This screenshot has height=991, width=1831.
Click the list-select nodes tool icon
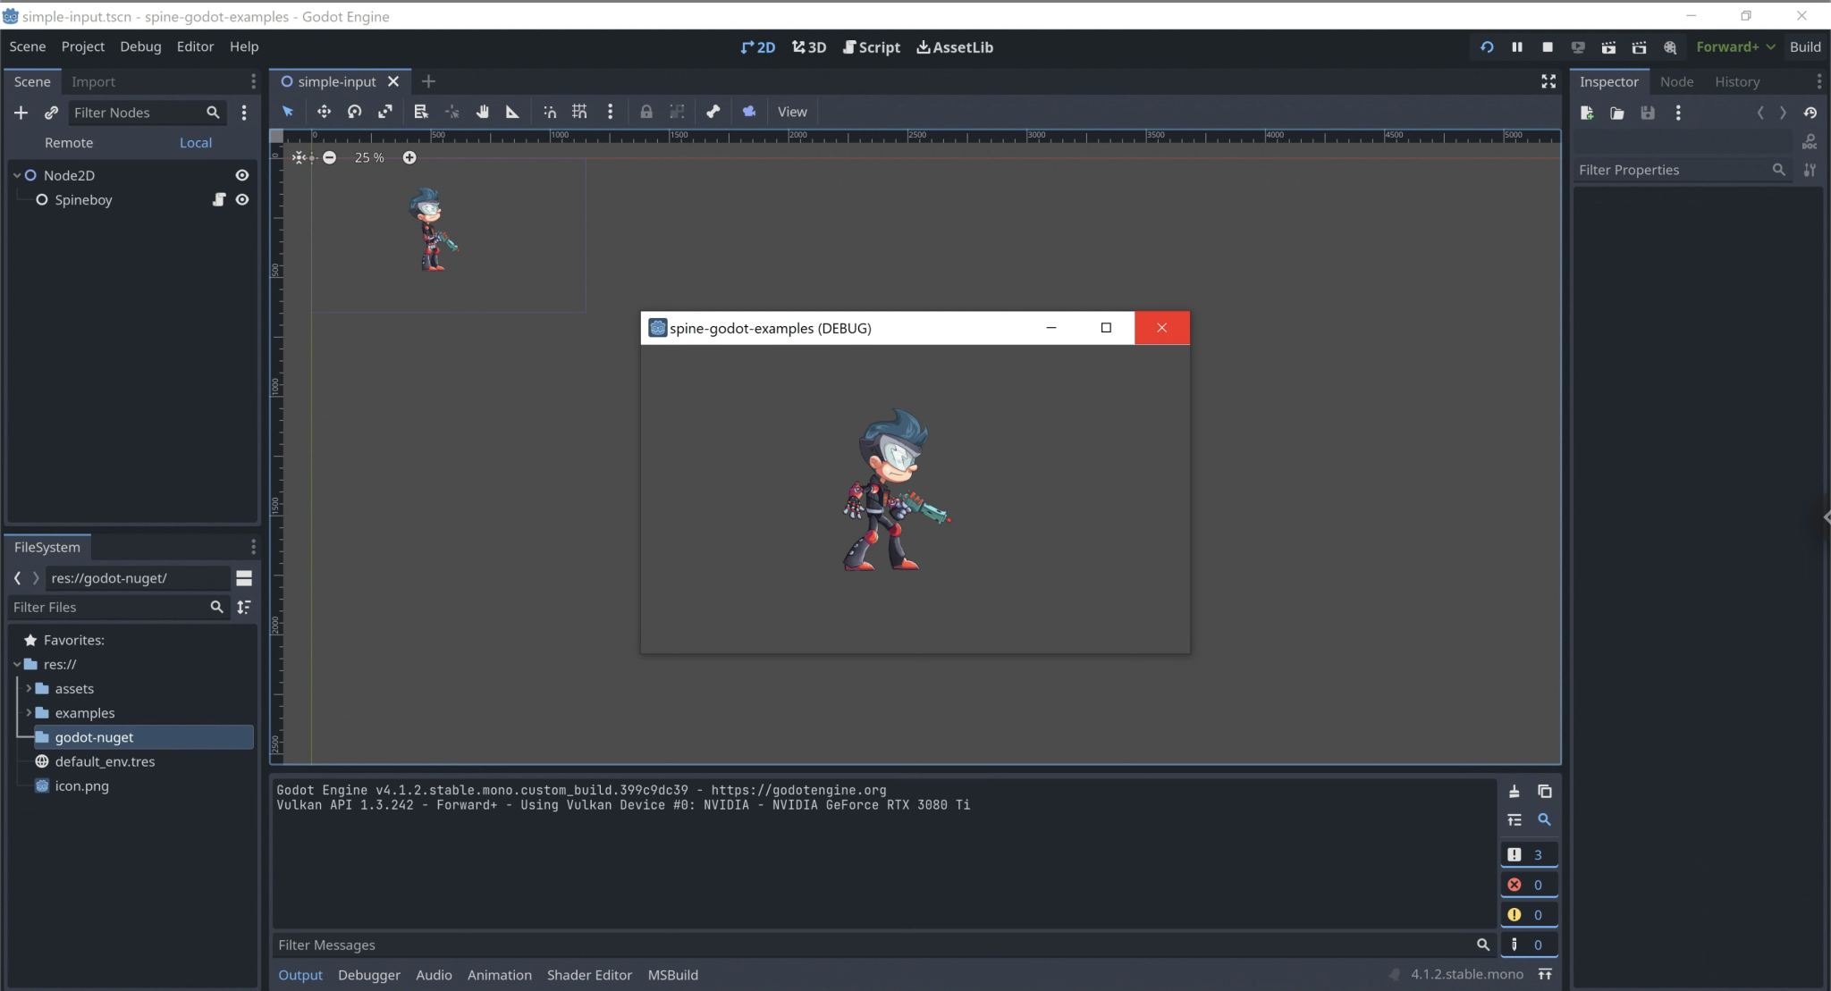pyautogui.click(x=421, y=112)
